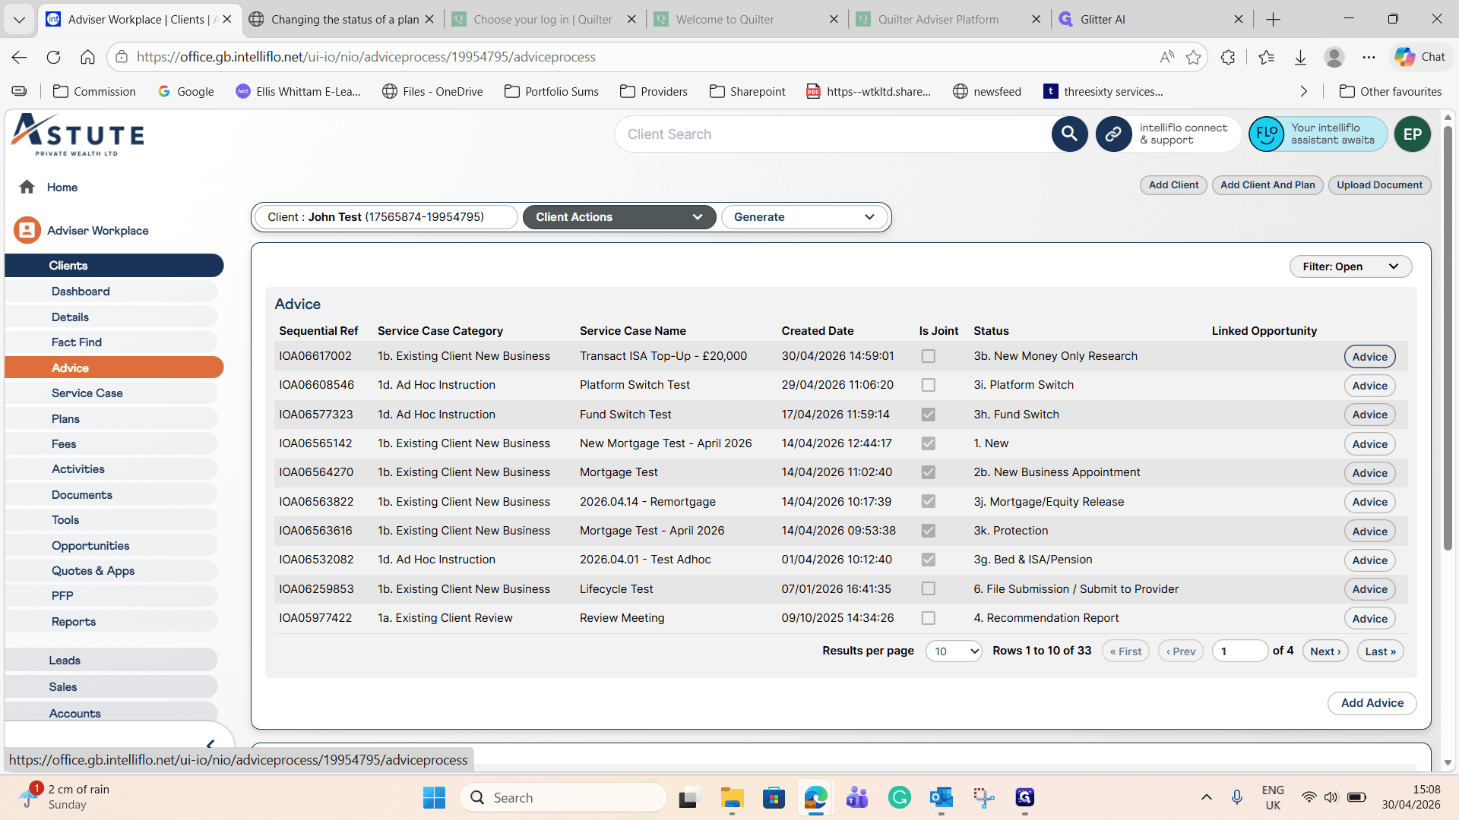Click the Adviser Workplace person icon
This screenshot has width=1459, height=820.
27,230
